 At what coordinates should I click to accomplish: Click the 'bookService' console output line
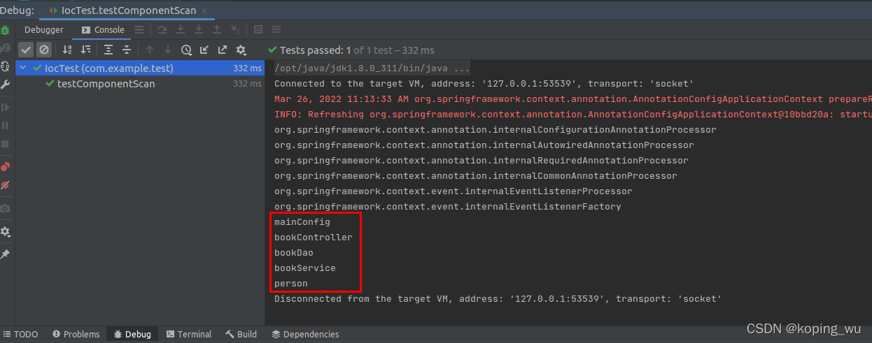(305, 268)
